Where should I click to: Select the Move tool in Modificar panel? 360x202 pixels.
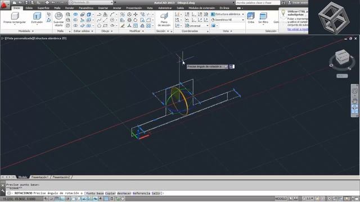click(136, 14)
